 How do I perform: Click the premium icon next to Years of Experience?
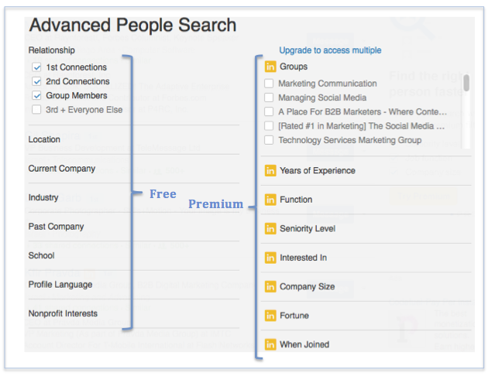[270, 170]
